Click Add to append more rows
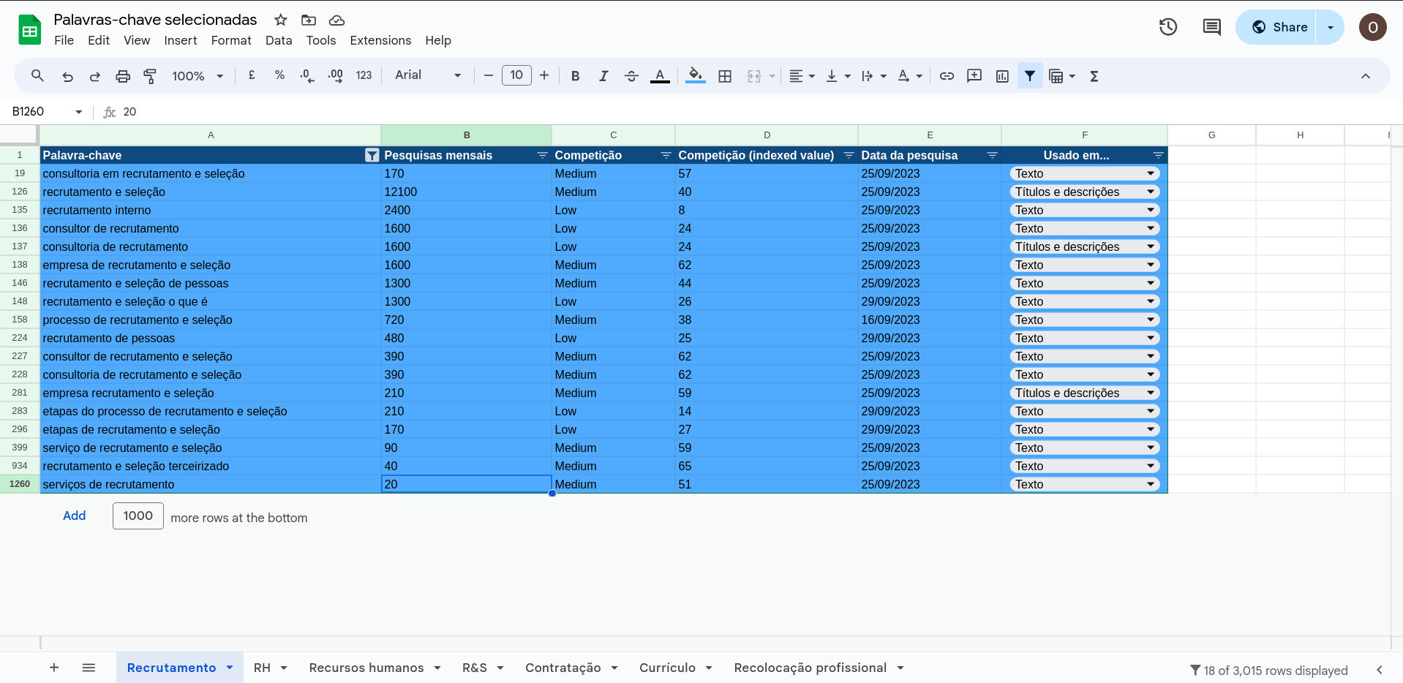Screen dimensions: 1403x683 click(x=74, y=516)
